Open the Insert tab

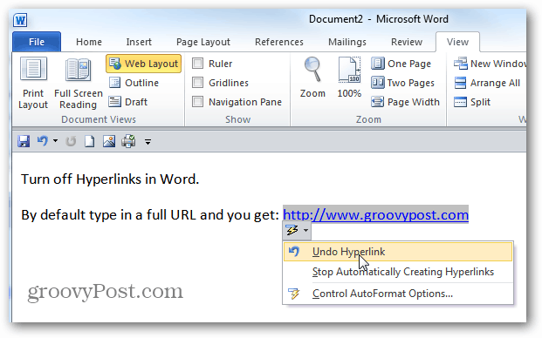tap(139, 42)
